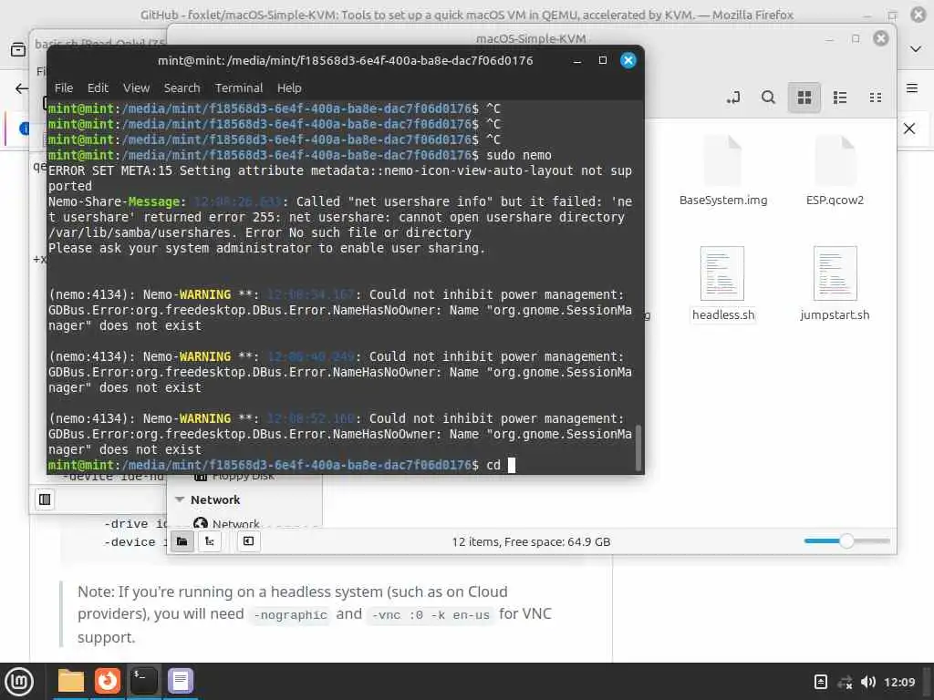This screenshot has width=934, height=700.
Task: Open the View menu in the terminal
Action: tap(136, 88)
